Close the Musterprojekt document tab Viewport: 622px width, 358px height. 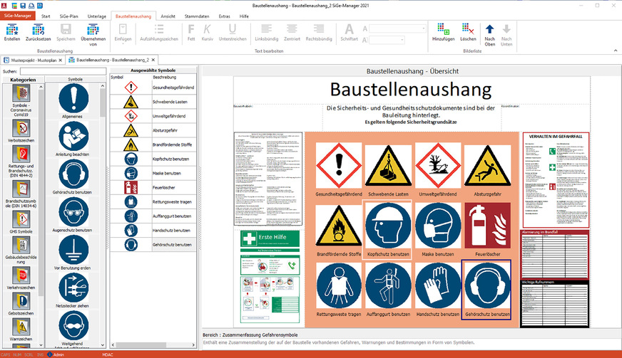coord(61,60)
